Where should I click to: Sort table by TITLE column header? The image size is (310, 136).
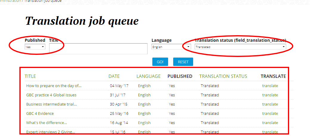pos(30,76)
